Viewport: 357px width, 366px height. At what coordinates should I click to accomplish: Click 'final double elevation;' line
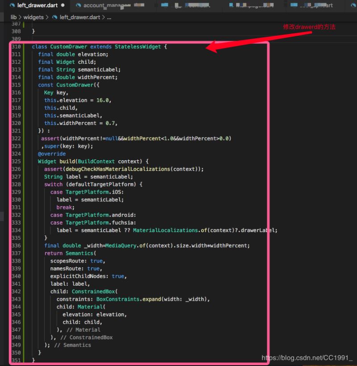(x=73, y=54)
